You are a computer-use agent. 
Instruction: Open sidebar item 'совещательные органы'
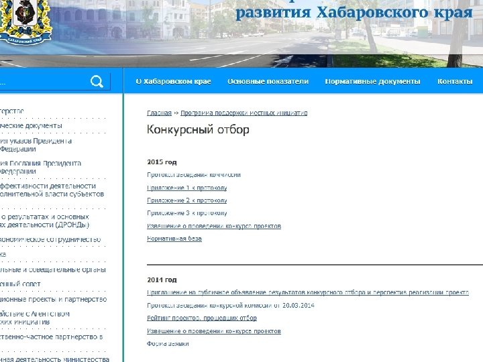click(x=53, y=269)
